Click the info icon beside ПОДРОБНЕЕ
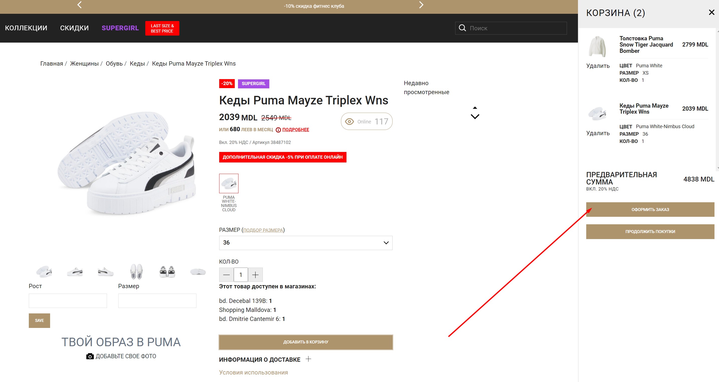The height and width of the screenshot is (382, 719). [x=278, y=130]
